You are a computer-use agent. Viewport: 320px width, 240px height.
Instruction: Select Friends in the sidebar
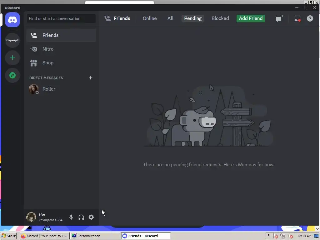61,35
